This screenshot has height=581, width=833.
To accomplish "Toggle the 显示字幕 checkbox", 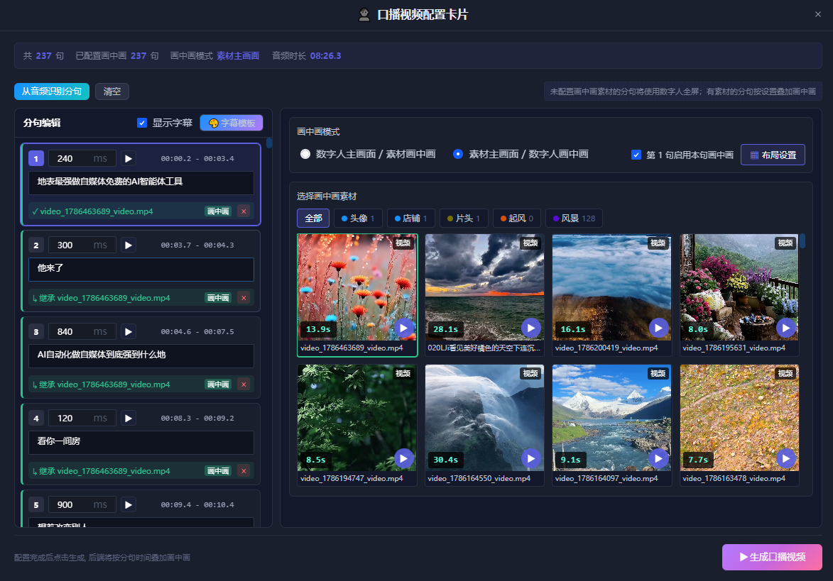I will (x=142, y=123).
